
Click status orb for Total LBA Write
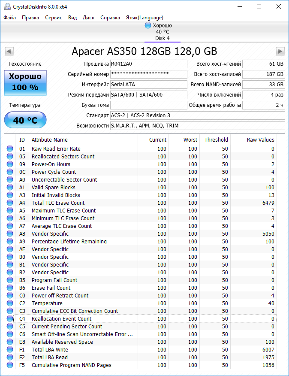tap(10, 349)
